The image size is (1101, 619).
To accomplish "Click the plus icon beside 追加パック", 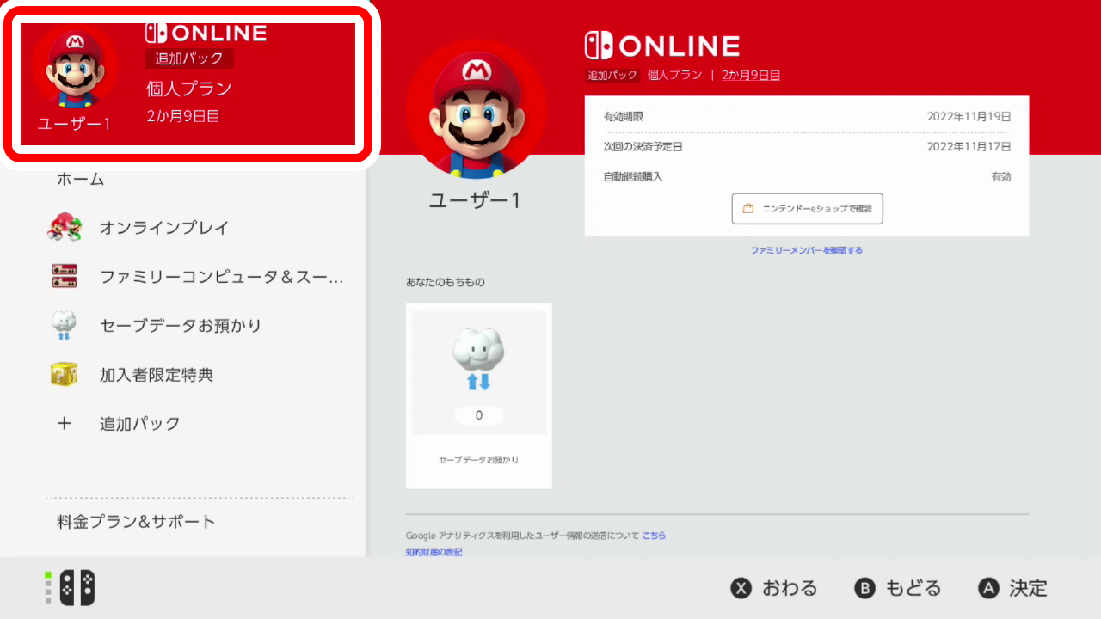I will [65, 424].
